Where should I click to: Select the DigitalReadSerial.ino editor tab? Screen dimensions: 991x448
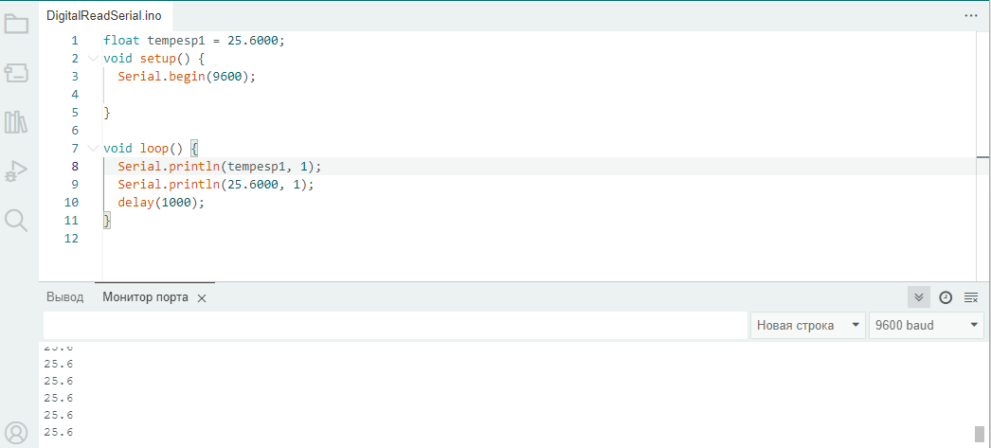(103, 16)
